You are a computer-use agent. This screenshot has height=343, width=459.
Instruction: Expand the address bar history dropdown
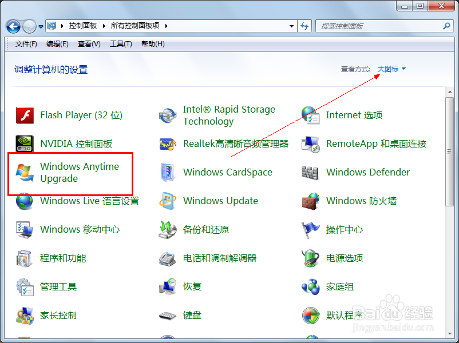point(291,26)
